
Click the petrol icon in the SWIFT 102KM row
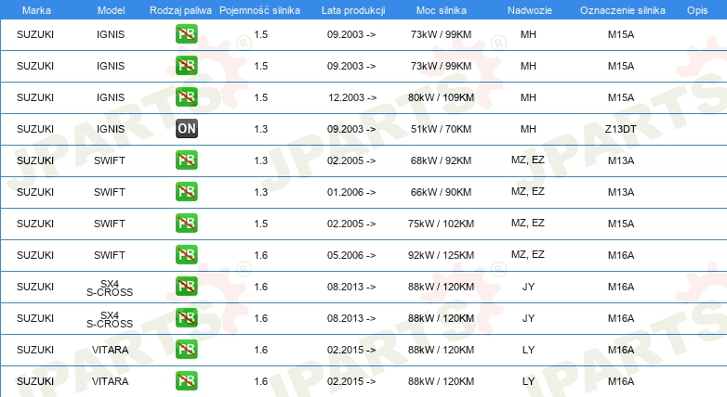point(186,223)
